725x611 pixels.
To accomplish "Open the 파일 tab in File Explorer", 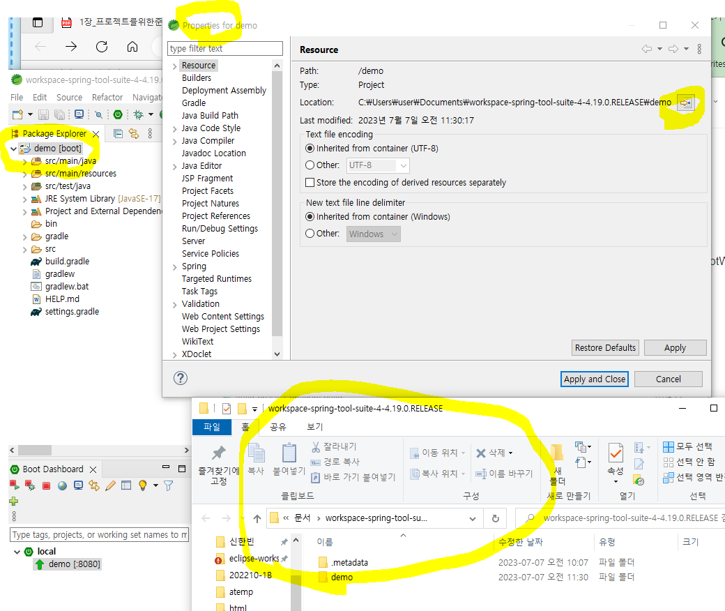I will coord(212,427).
